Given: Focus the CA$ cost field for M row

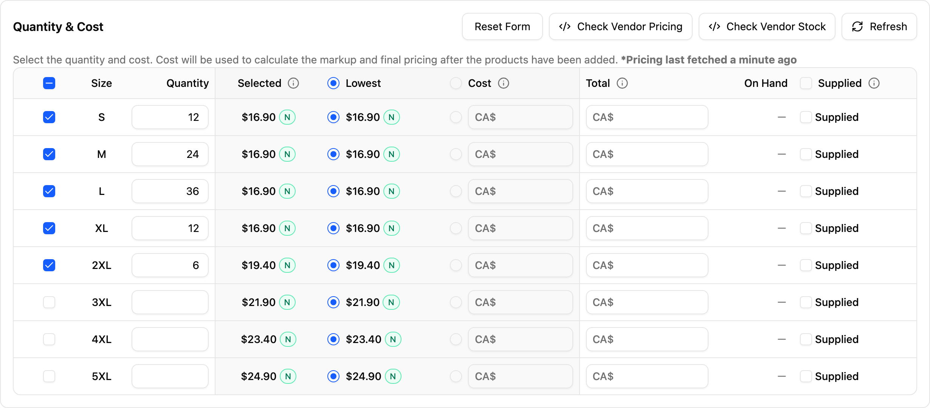Looking at the screenshot, I should pyautogui.click(x=521, y=154).
